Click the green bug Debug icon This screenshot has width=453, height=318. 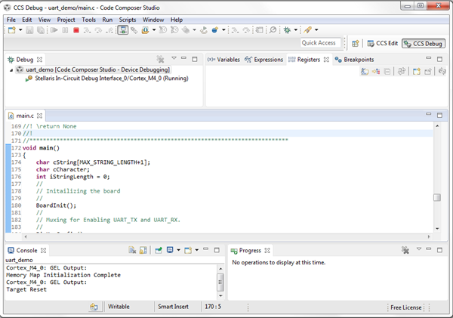(x=287, y=30)
